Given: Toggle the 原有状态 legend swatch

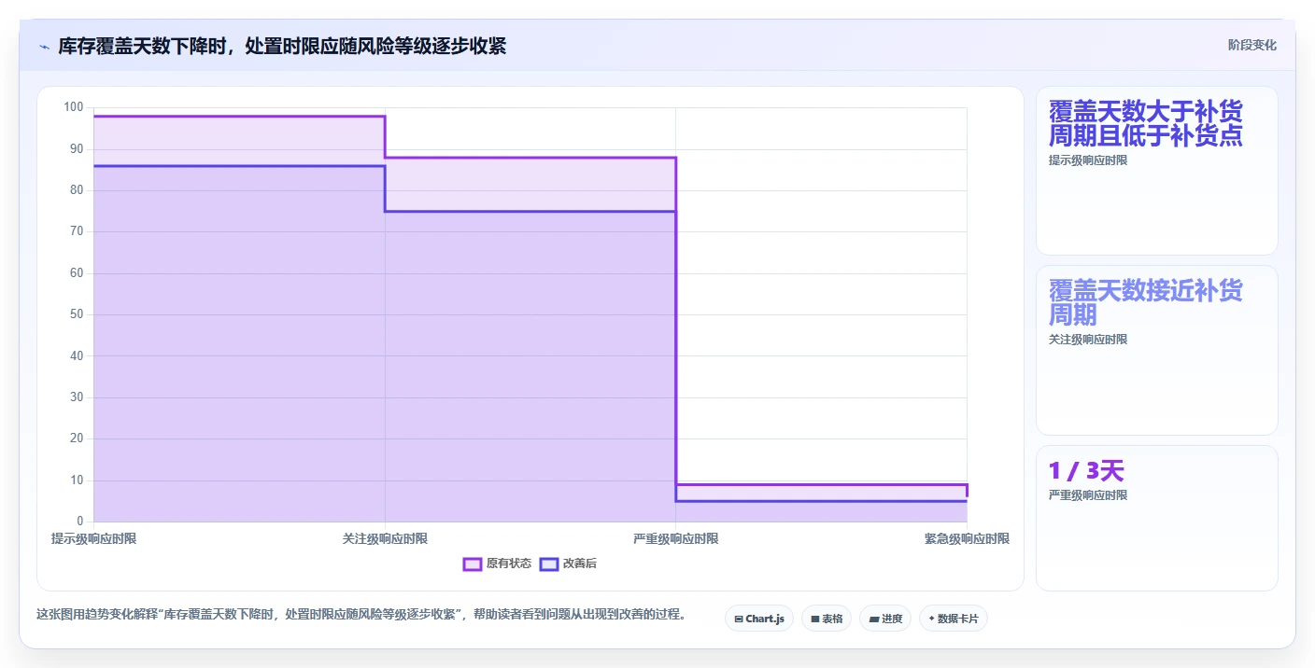Looking at the screenshot, I should (473, 564).
